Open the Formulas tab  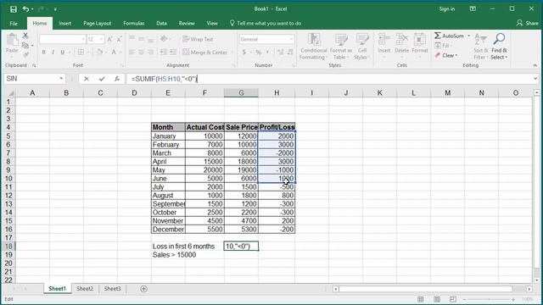coord(134,24)
